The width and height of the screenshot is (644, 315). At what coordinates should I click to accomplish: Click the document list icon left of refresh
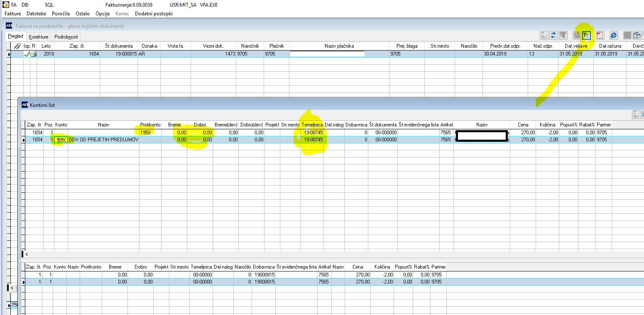(x=544, y=35)
